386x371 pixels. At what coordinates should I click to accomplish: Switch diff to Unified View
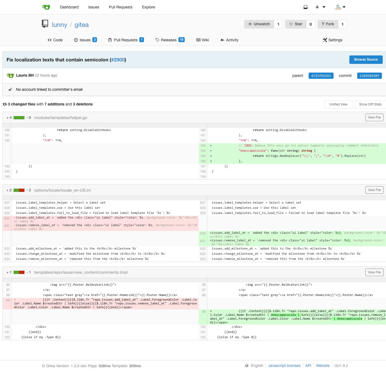click(x=338, y=104)
